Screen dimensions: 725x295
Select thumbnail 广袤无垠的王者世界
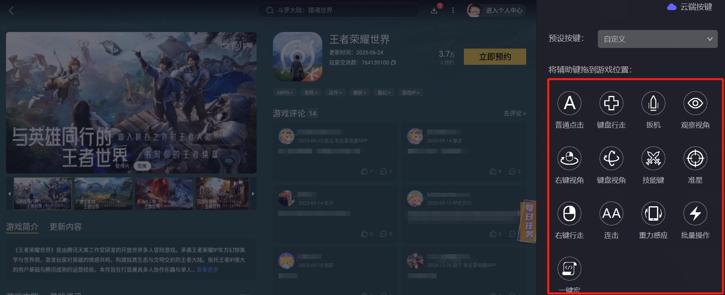pos(103,194)
